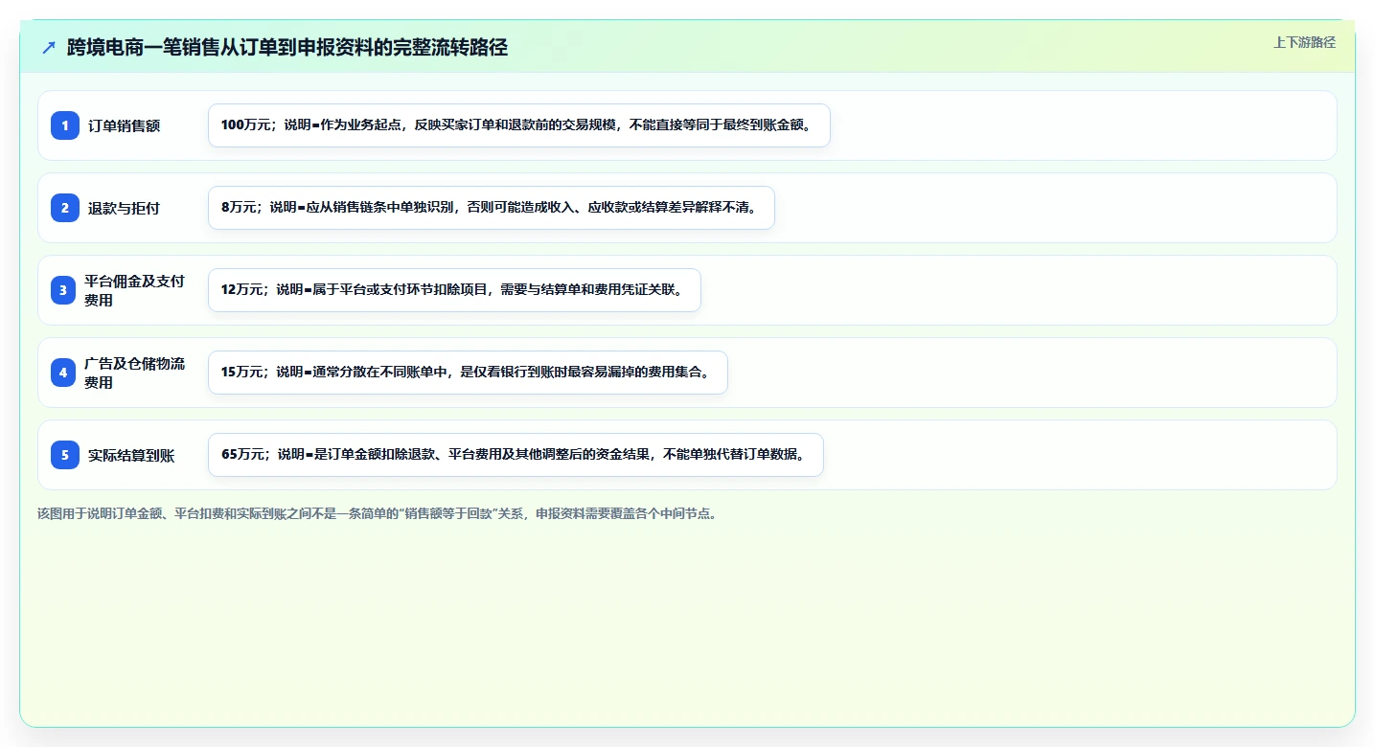This screenshot has height=747, width=1375.
Task: Click the 退款与拒付 label
Action: pos(125,208)
